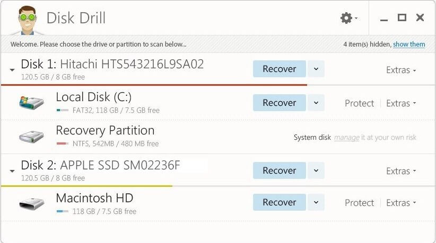436x243 pixels.
Task: Click Protect for Macintosh HD
Action: click(359, 203)
